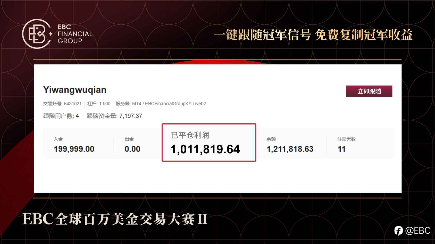Click the Facebook icon beside @EBC

[x=398, y=231]
